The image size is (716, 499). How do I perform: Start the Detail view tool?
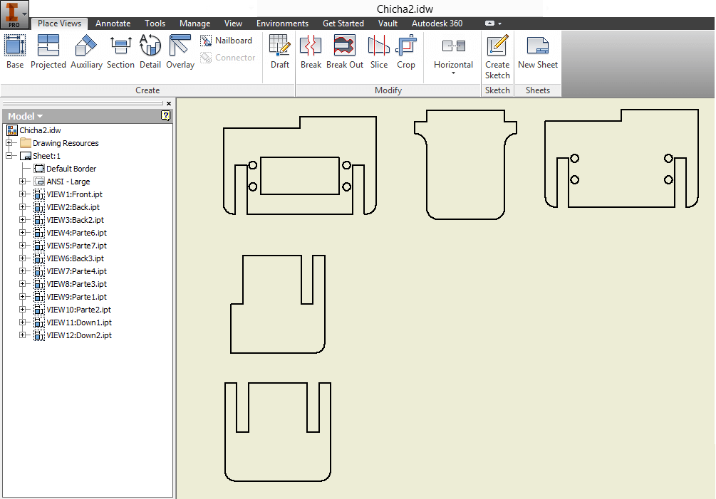(x=150, y=51)
